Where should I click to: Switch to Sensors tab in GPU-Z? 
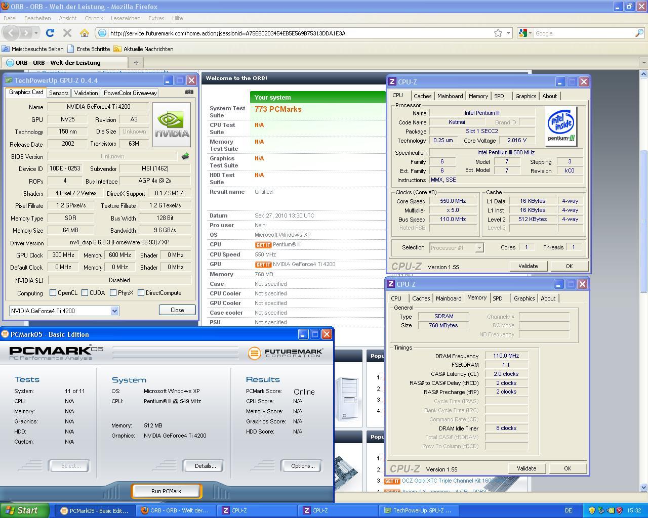coord(59,93)
